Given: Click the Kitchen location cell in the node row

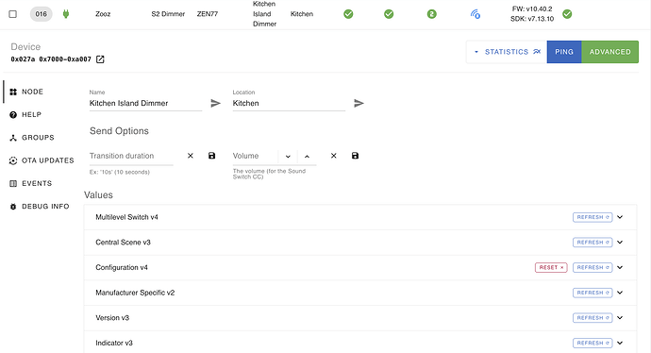Looking at the screenshot, I should click(x=302, y=14).
